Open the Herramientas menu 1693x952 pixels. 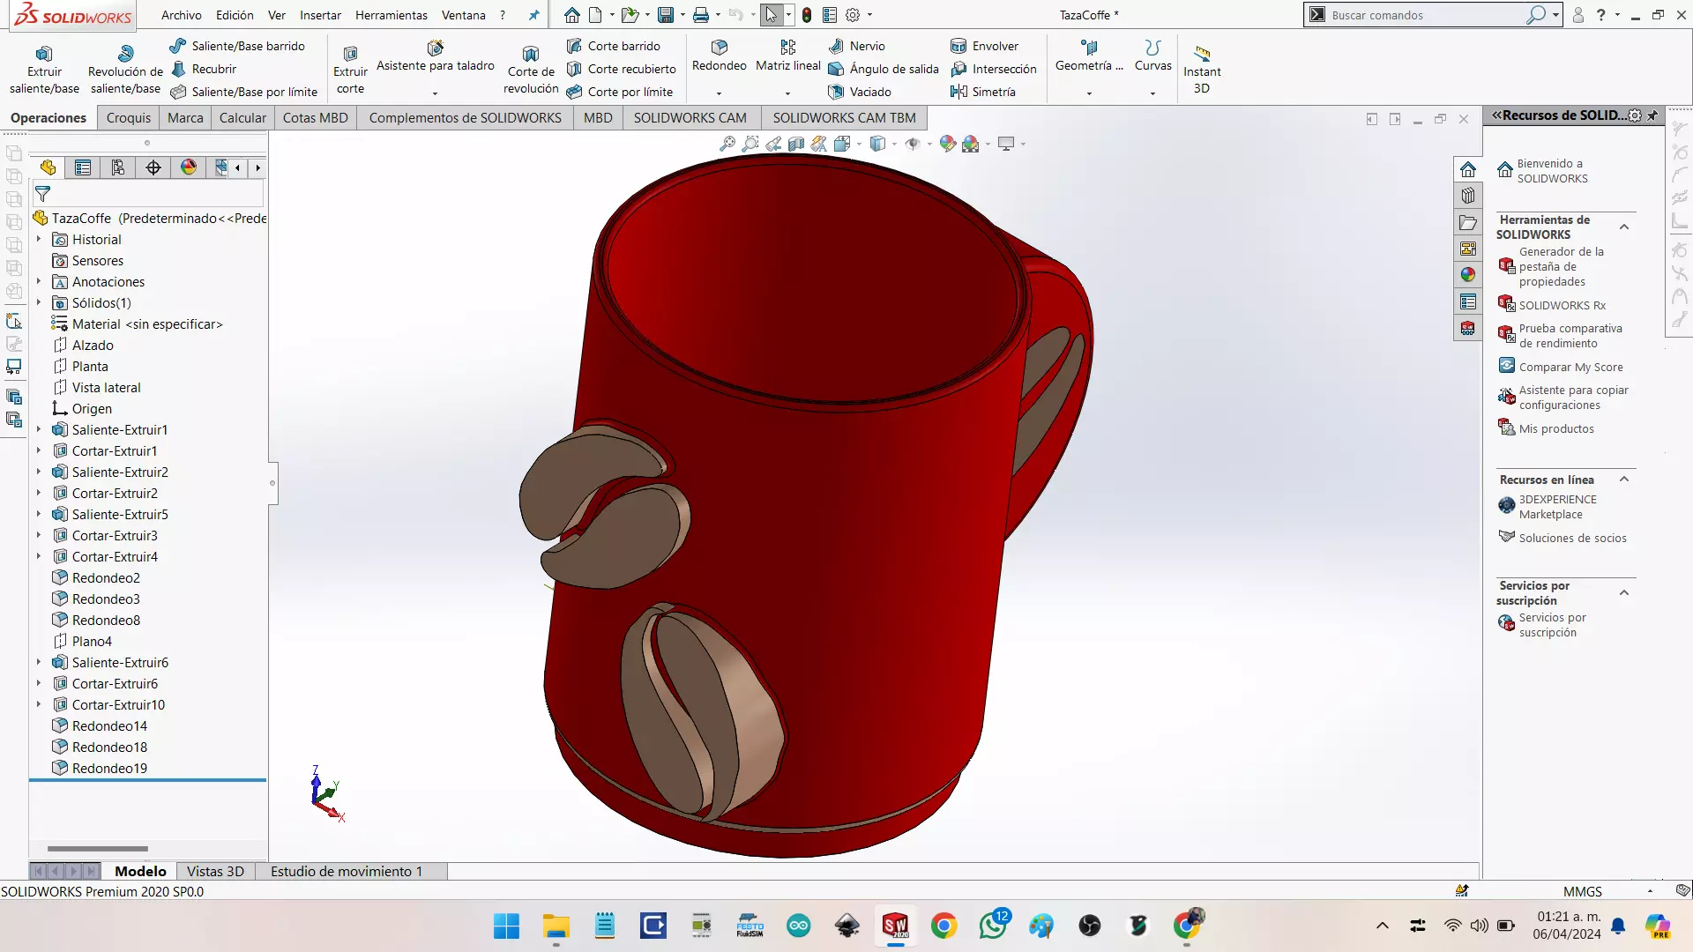pos(392,15)
